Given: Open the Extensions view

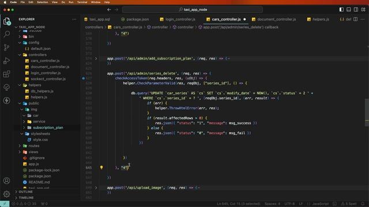Looking at the screenshot, I should pyautogui.click(x=6, y=74).
